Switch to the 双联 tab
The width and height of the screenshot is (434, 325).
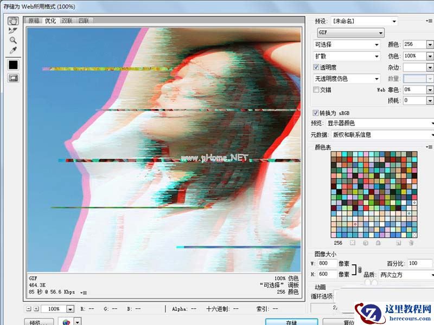pos(67,21)
